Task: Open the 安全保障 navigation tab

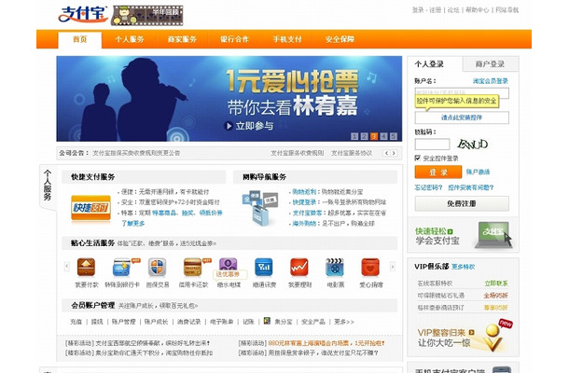Action: coord(340,39)
